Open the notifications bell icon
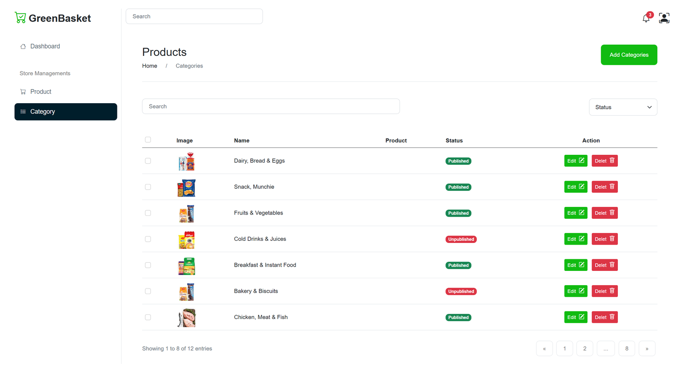Viewport: 688px width, 387px height. pos(646,18)
